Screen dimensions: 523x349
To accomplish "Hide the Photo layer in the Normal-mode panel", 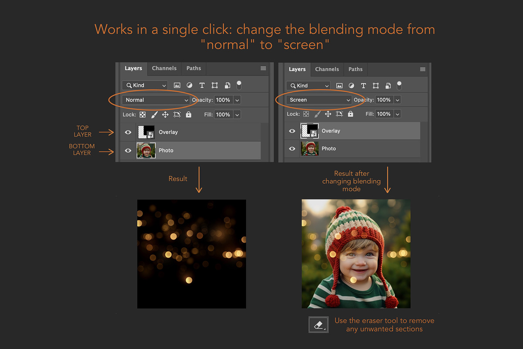I will click(128, 151).
